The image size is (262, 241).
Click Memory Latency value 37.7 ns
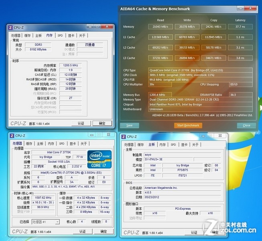[240, 27]
